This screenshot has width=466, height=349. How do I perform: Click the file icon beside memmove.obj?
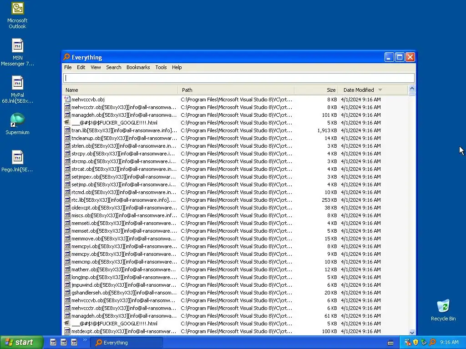pos(67,238)
